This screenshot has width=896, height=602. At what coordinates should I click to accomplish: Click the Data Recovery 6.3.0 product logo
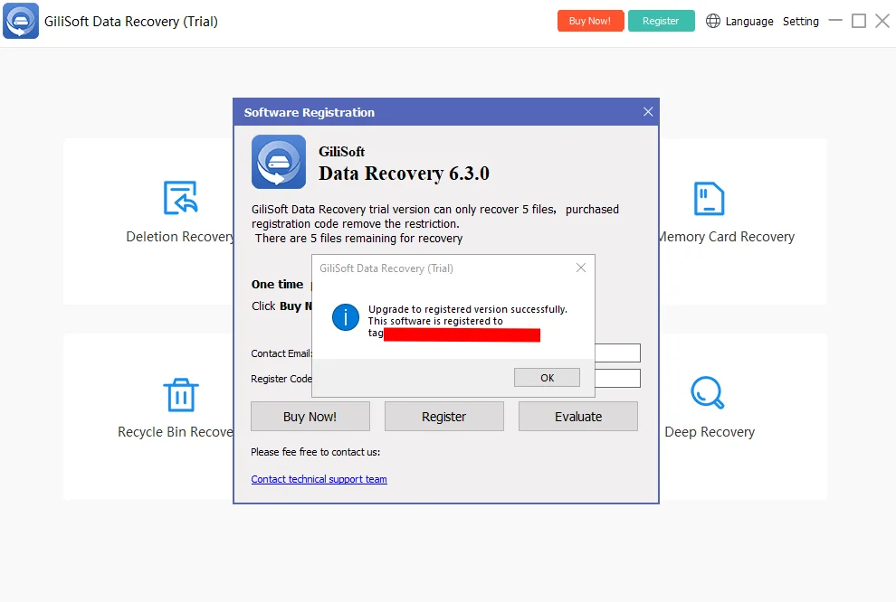coord(279,162)
